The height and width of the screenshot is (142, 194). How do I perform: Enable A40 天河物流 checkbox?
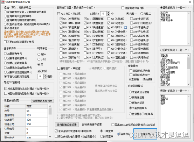pos(132,57)
